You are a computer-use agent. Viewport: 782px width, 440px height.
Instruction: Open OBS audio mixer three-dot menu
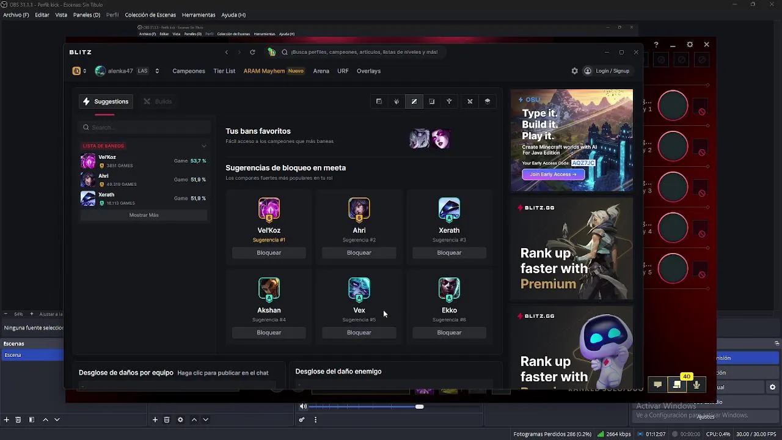(x=315, y=420)
